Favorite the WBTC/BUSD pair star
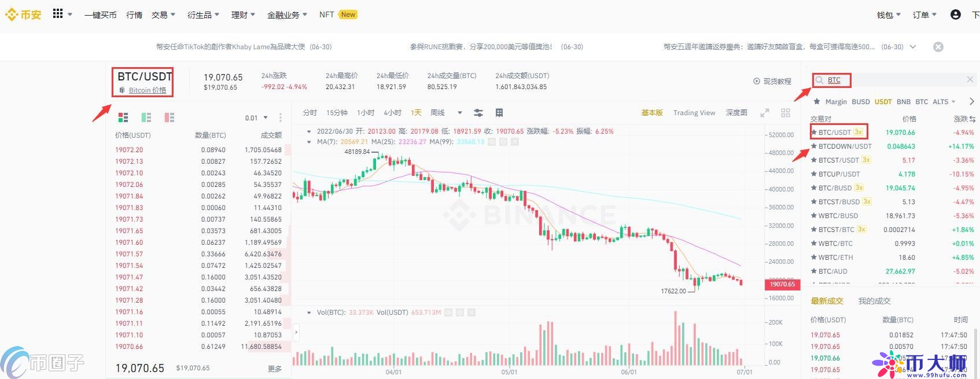Screen dimensions: 980x379 814,216
